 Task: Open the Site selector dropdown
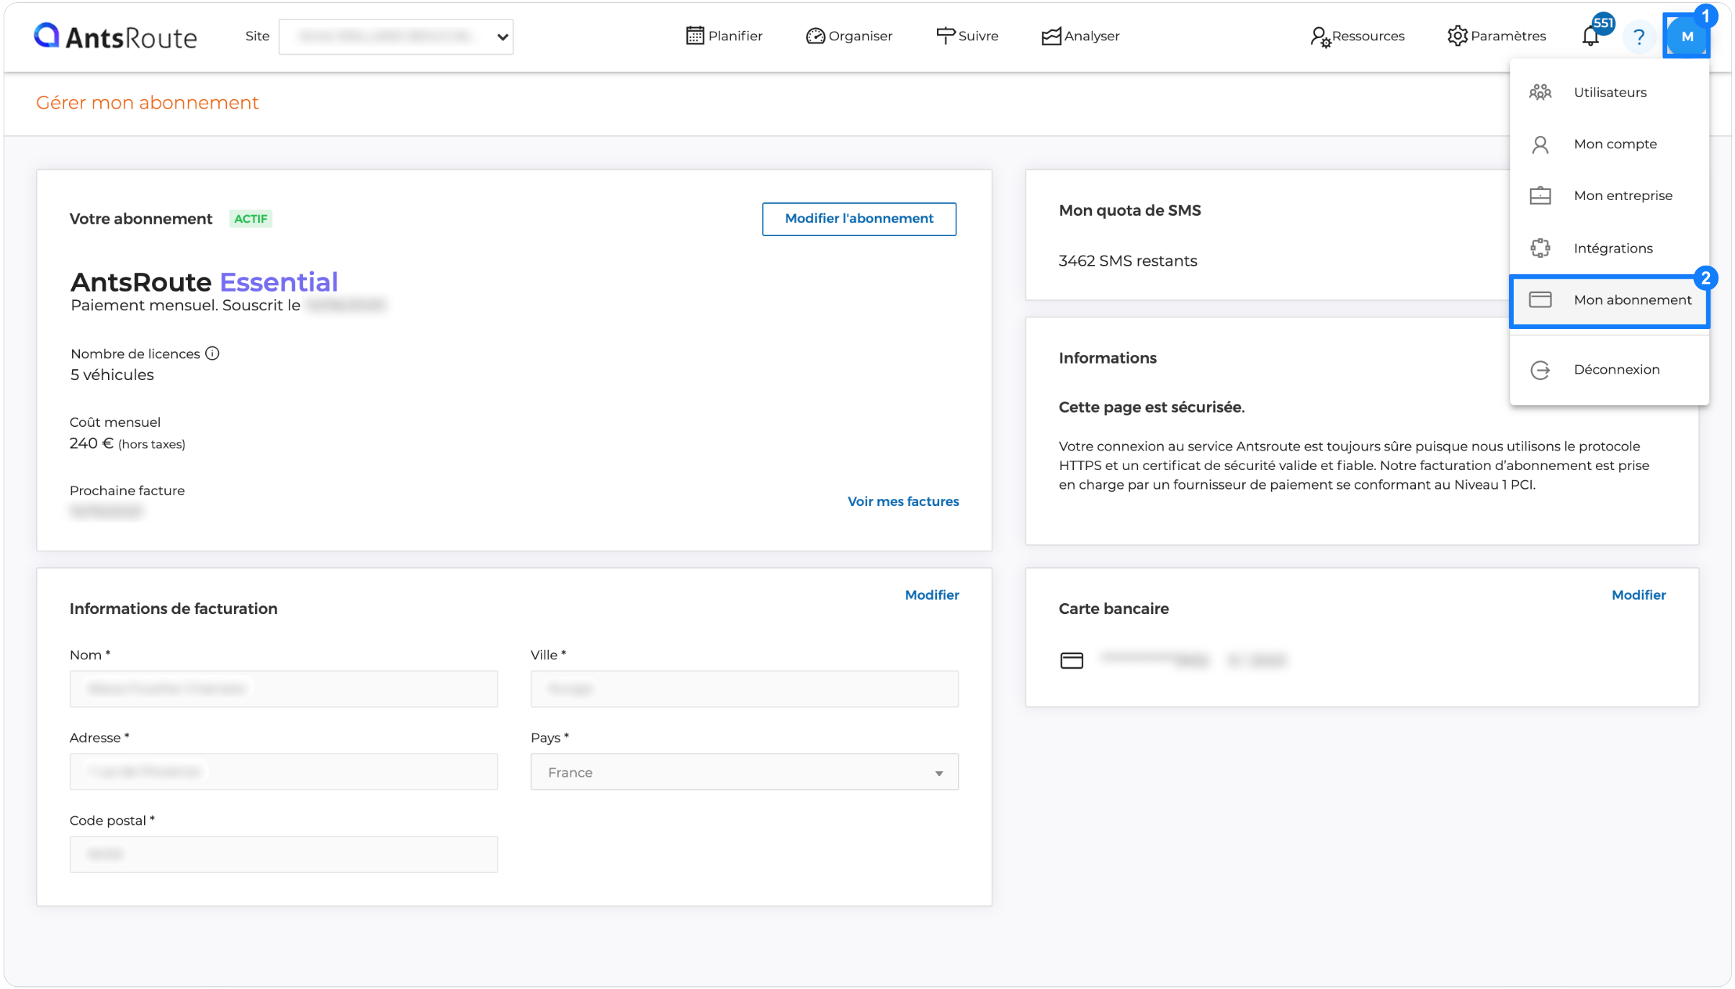point(395,37)
